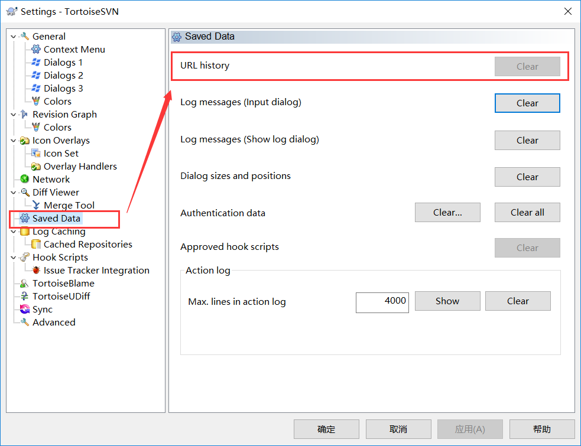581x446 pixels.
Task: Collapse the Revision Graph node
Action: click(x=14, y=115)
